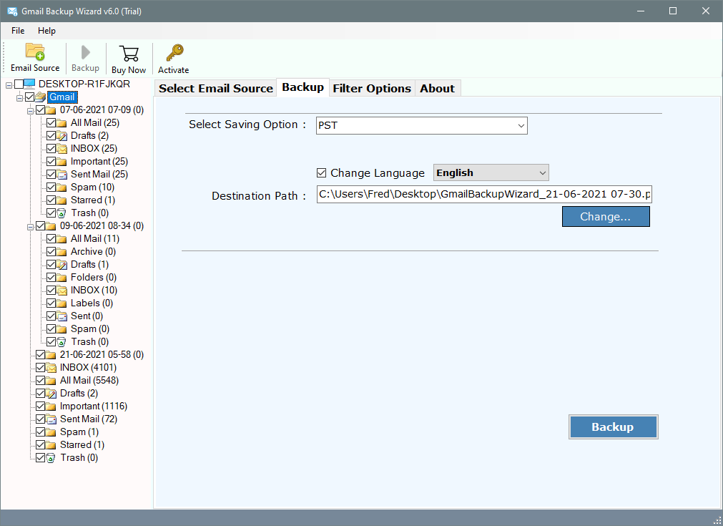Click the Sent Mail (25) folder icon
This screenshot has height=526, width=723.
[62, 175]
